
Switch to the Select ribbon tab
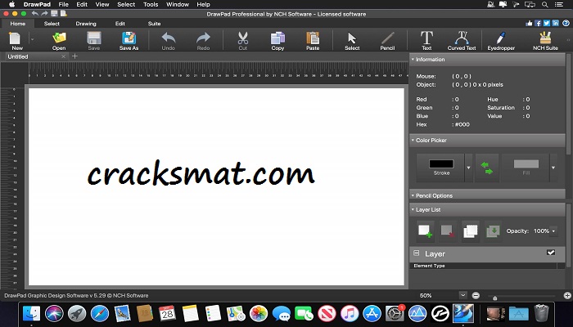pos(52,24)
